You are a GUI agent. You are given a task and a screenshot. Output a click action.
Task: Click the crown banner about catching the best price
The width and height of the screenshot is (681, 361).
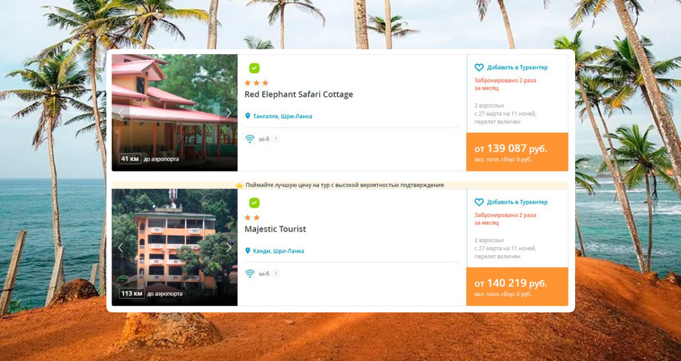[x=340, y=185]
